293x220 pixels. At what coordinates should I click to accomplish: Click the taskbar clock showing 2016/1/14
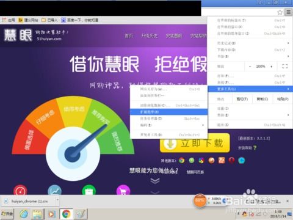(x=278, y=214)
